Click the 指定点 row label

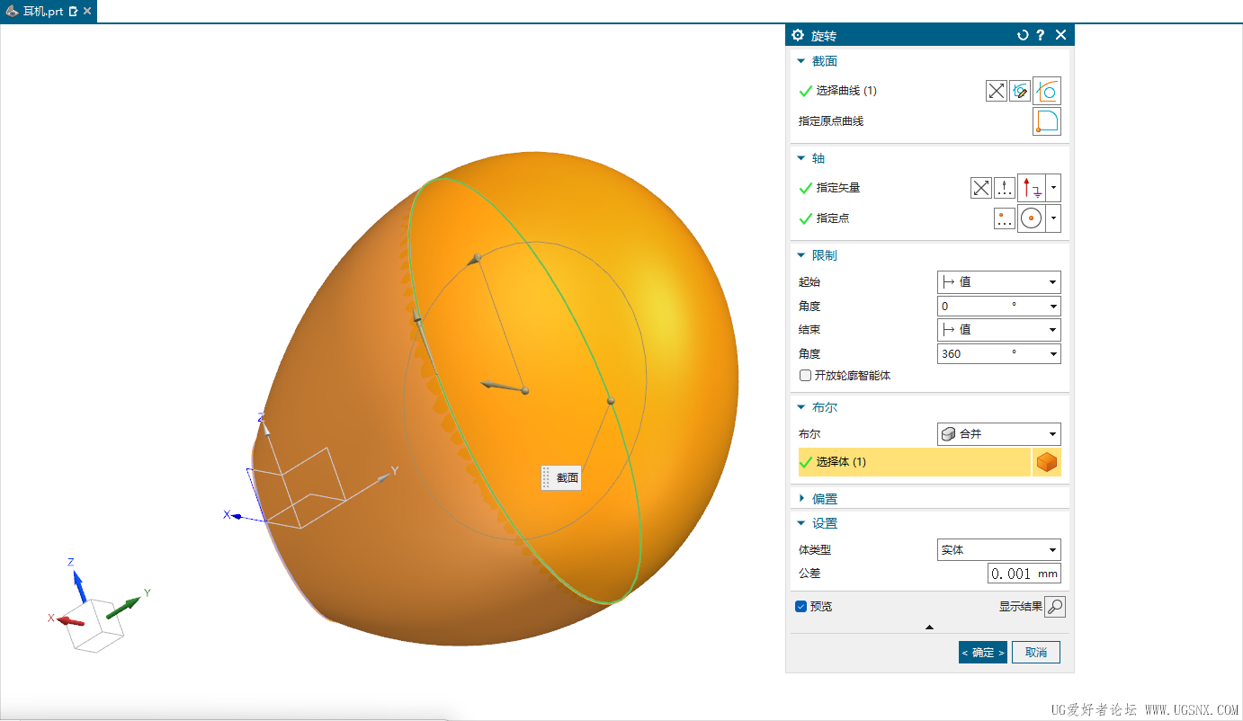(x=833, y=218)
